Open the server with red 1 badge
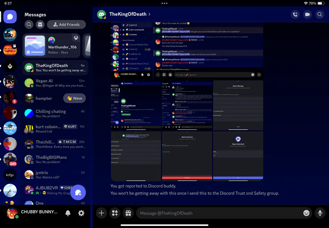 (10, 97)
